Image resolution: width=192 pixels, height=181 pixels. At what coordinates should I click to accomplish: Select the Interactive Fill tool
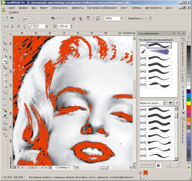click(5, 135)
